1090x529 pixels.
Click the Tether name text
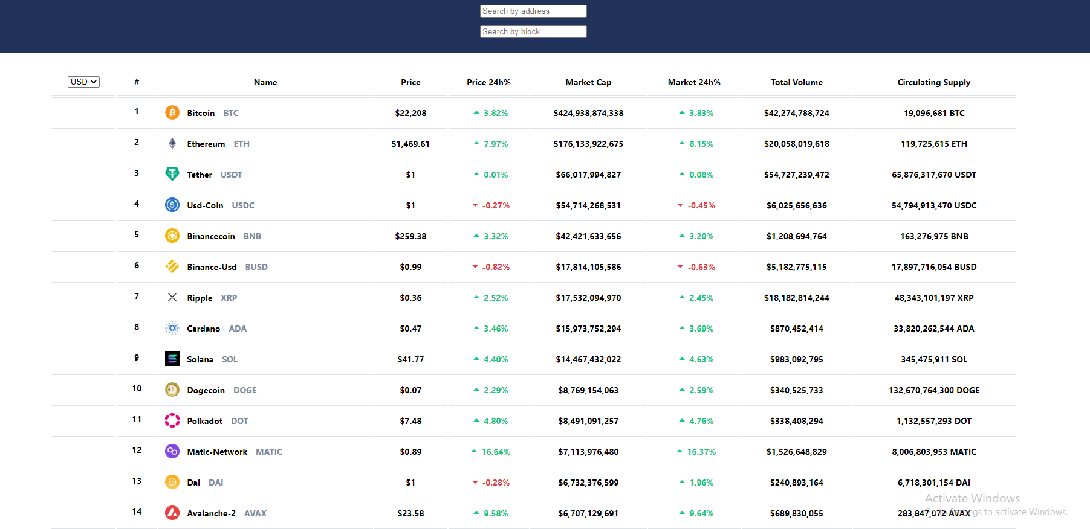click(200, 175)
